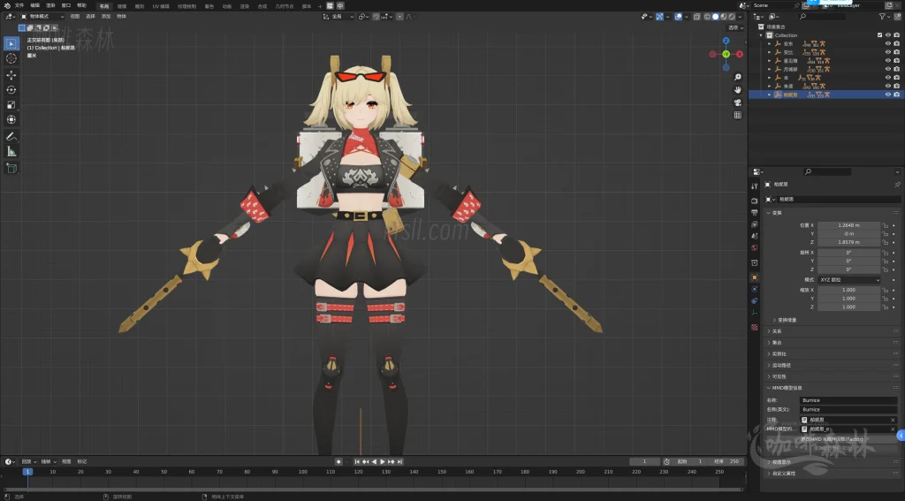905x501 pixels.
Task: Select the Scale tool
Action: 11,105
